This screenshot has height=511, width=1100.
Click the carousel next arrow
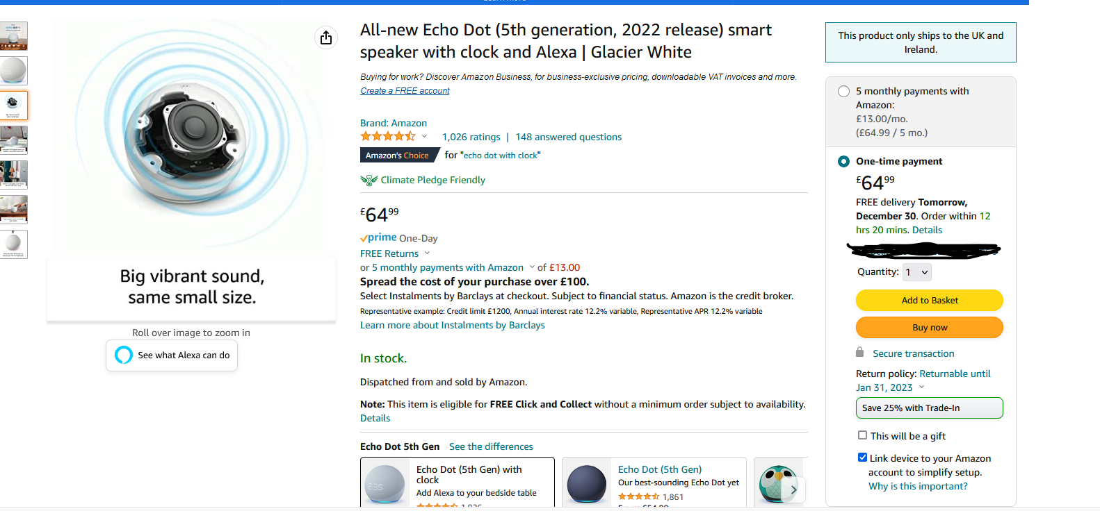tap(793, 489)
